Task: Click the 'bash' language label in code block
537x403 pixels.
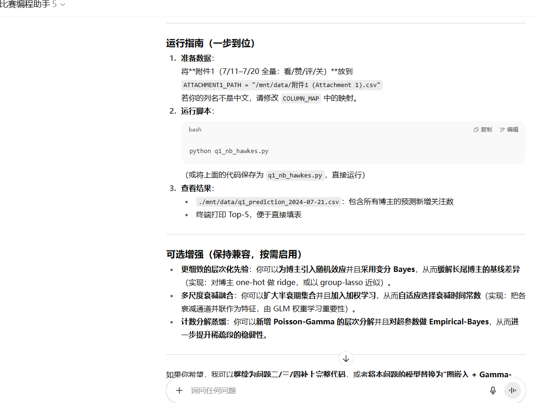Action: [x=195, y=130]
